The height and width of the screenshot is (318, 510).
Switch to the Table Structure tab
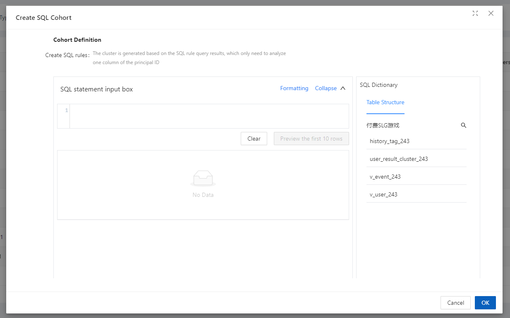pyautogui.click(x=385, y=102)
